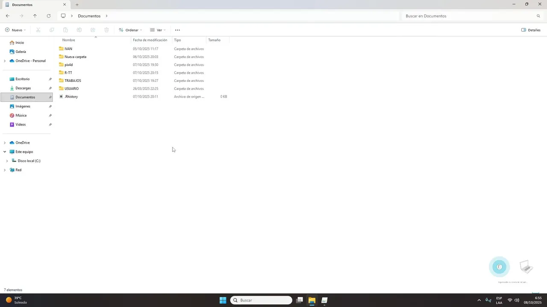Image resolution: width=547 pixels, height=307 pixels.
Task: Open the volume speaker tray icon
Action: (517, 300)
